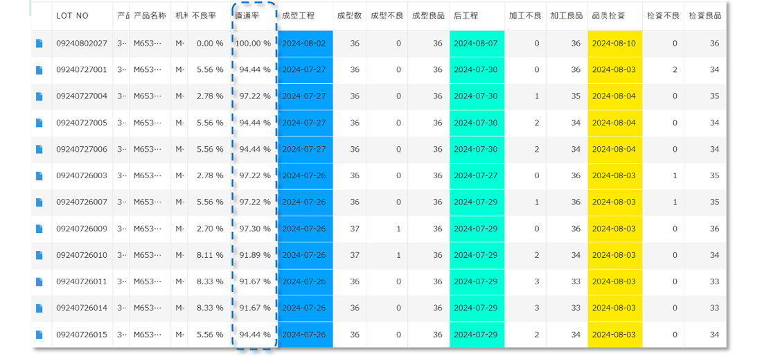The height and width of the screenshot is (357, 762).
Task: Click the 100.00 % pass-through rate cell
Action: [253, 43]
